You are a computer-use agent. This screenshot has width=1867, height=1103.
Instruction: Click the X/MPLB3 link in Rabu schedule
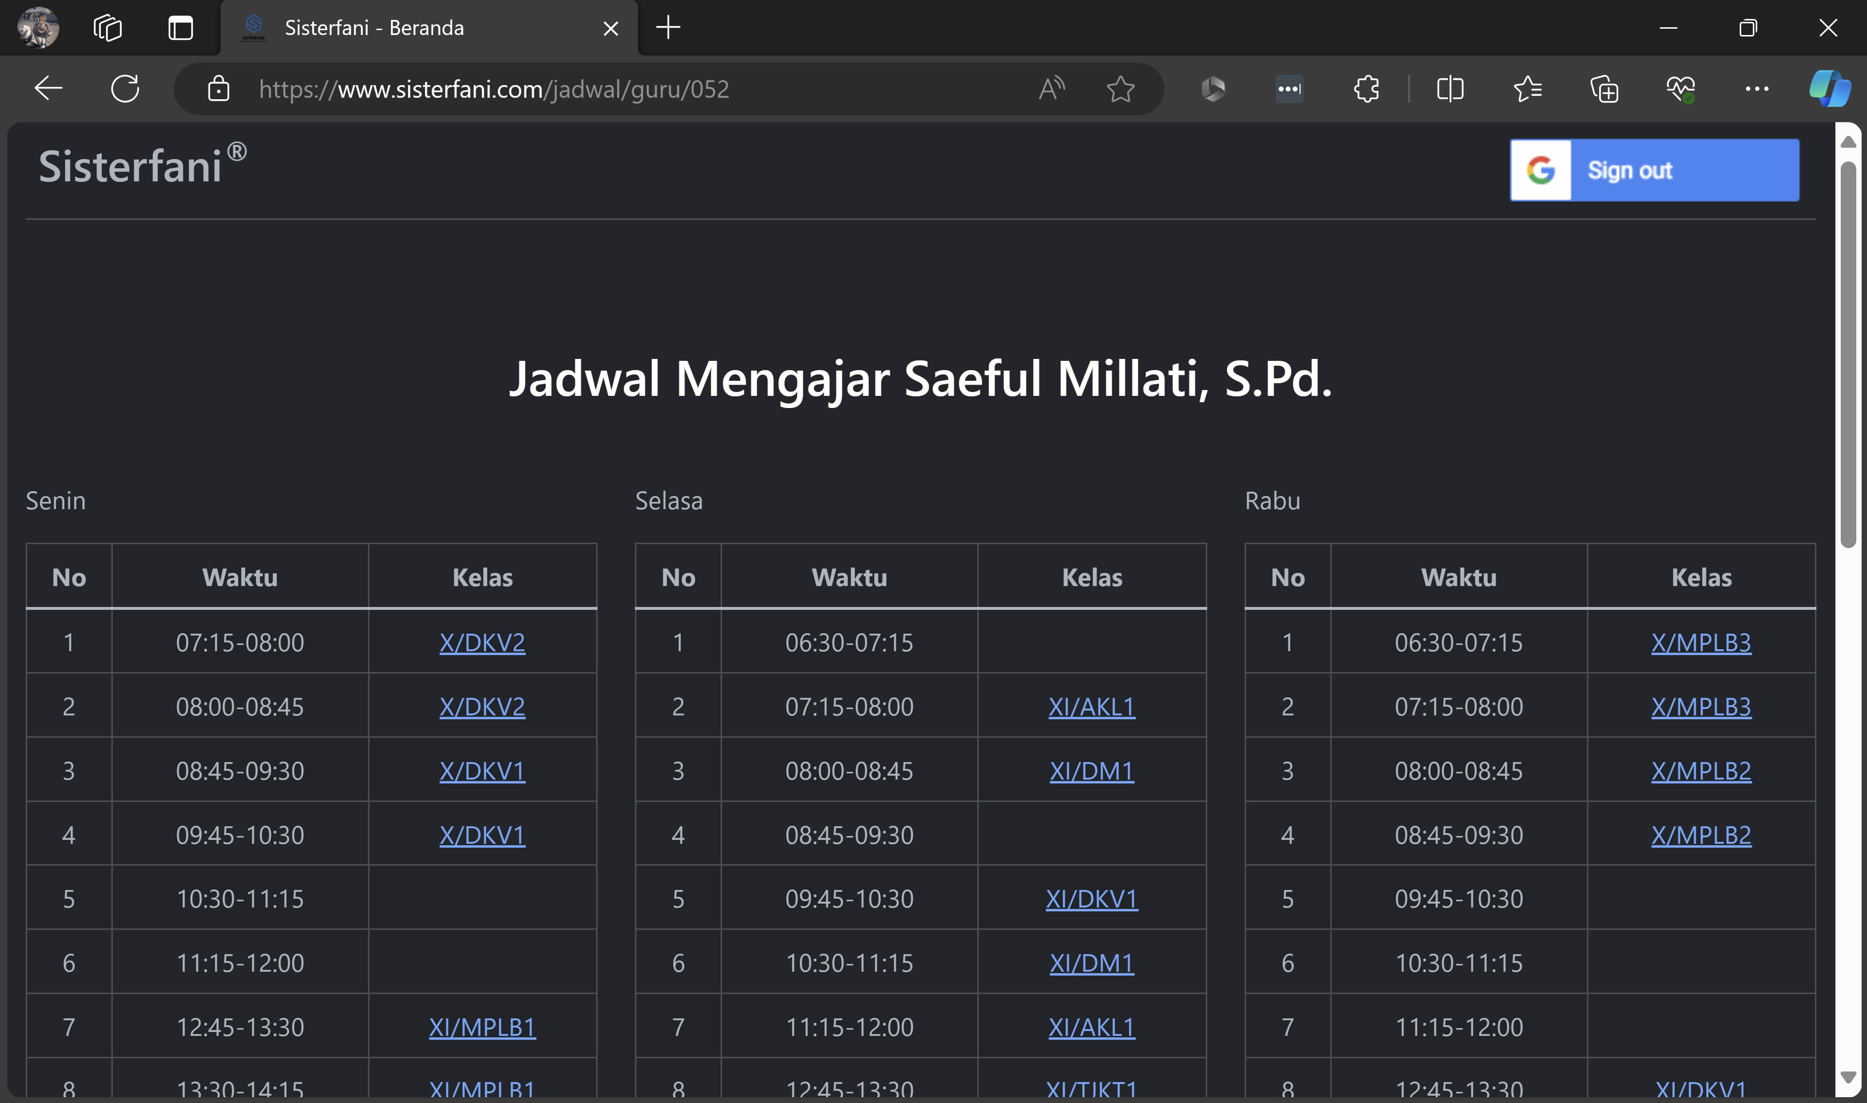pos(1701,642)
